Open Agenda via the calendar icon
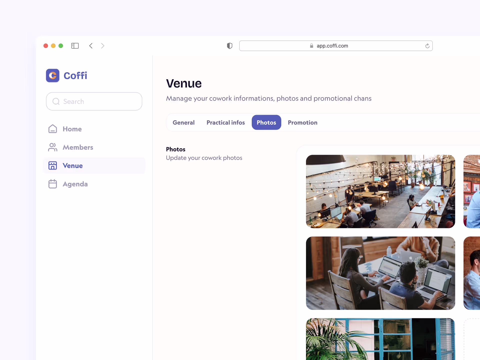480x360 pixels. coord(52,184)
